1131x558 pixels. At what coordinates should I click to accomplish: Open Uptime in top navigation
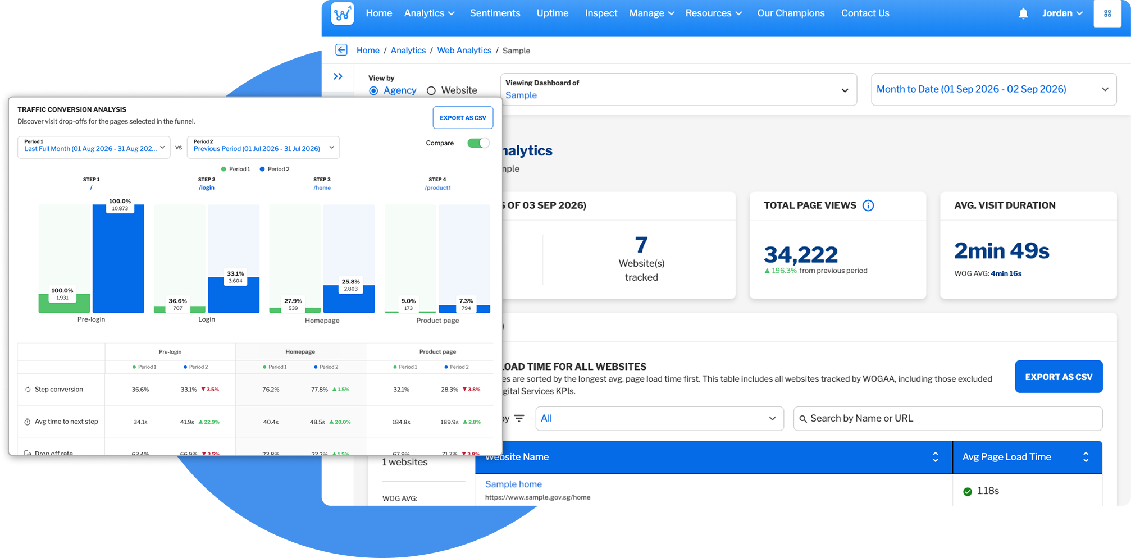pos(553,13)
